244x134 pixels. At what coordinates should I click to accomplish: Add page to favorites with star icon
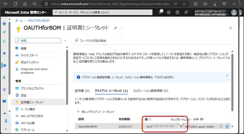pos(184,4)
